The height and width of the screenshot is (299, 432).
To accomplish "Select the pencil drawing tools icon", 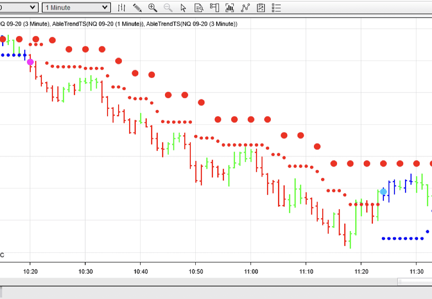I will (x=137, y=8).
